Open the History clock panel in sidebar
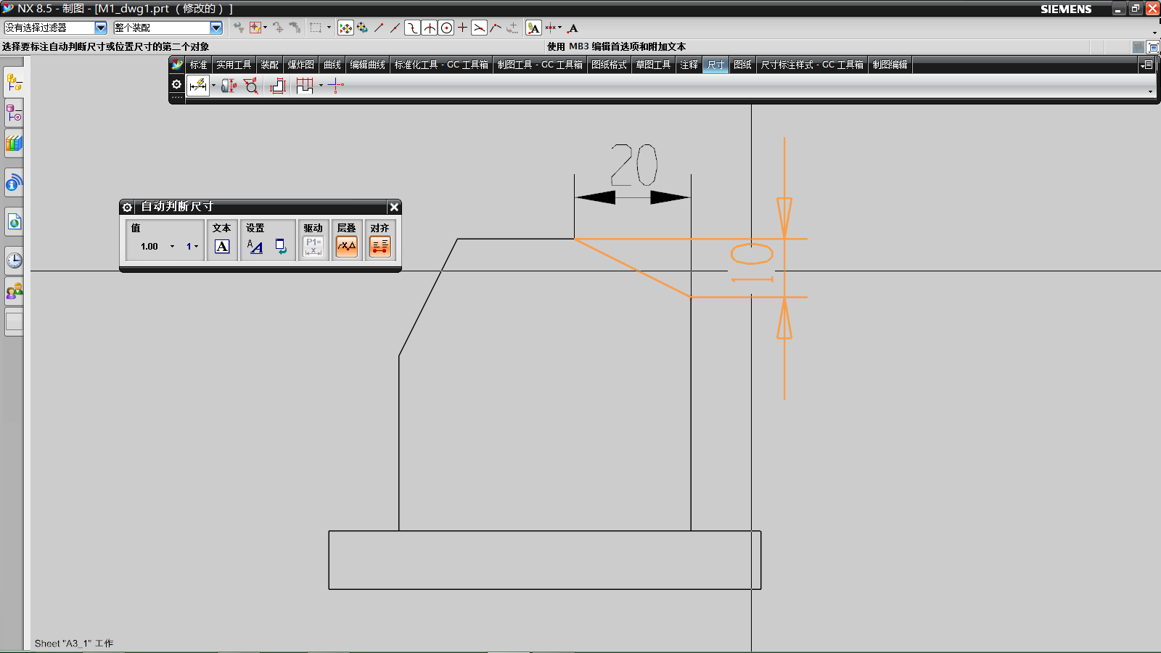Viewport: 1161px width, 653px height. 14,260
